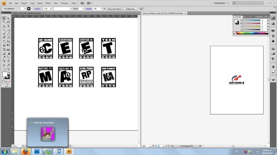Change screen mode at toolbox bottom

click(x=6, y=85)
